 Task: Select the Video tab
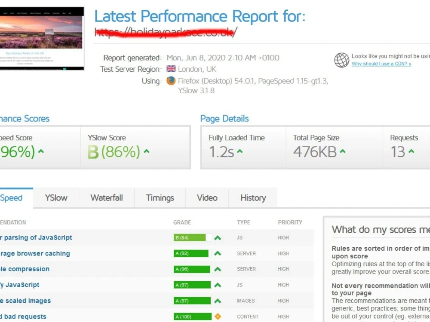[207, 197]
